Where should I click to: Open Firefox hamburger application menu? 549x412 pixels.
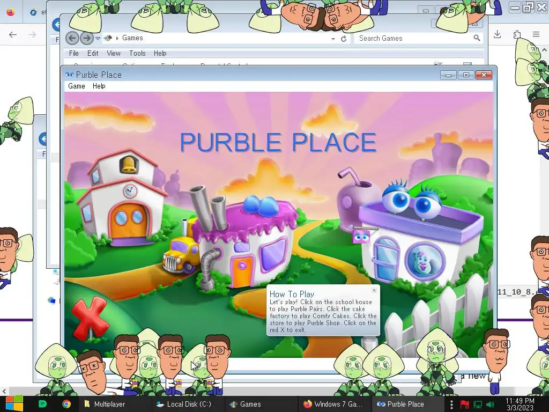point(536,34)
